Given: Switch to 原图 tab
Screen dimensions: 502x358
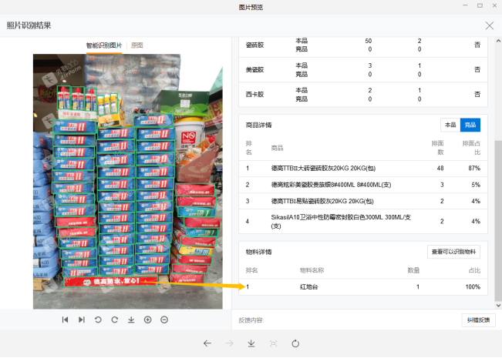Looking at the screenshot, I should 137,45.
